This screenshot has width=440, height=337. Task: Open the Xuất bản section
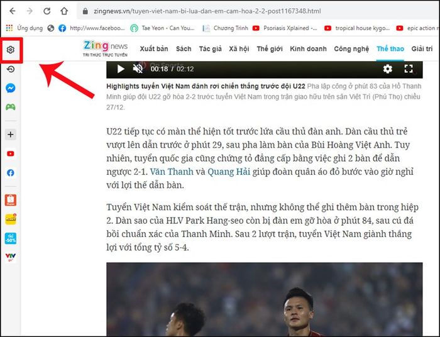[x=154, y=49]
